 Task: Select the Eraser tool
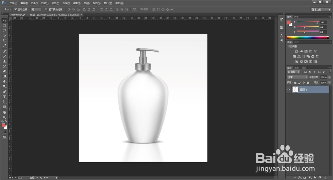pos(4,71)
